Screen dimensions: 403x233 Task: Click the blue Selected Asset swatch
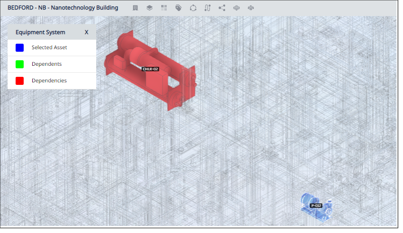click(x=20, y=48)
